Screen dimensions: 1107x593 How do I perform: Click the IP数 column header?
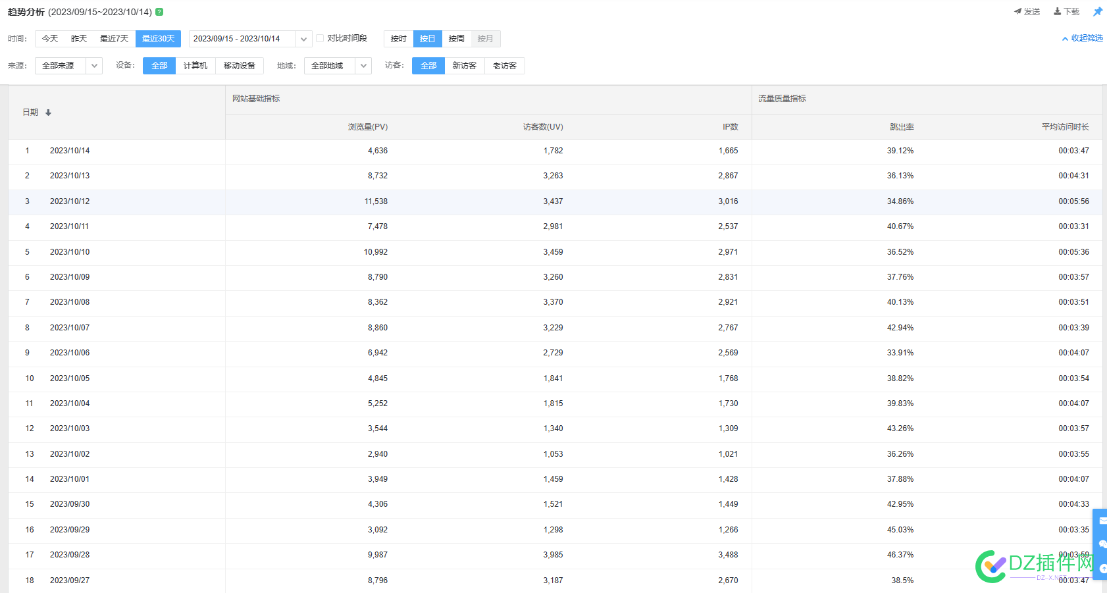pyautogui.click(x=731, y=127)
